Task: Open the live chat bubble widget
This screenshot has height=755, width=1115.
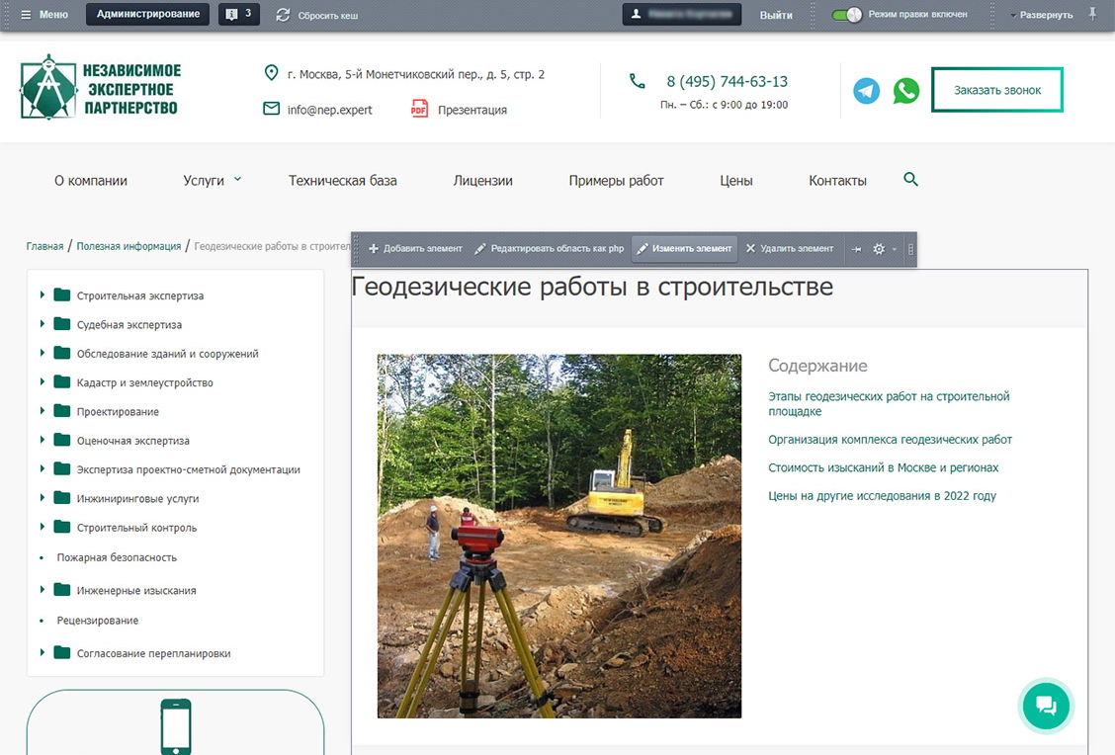Action: coord(1045,705)
